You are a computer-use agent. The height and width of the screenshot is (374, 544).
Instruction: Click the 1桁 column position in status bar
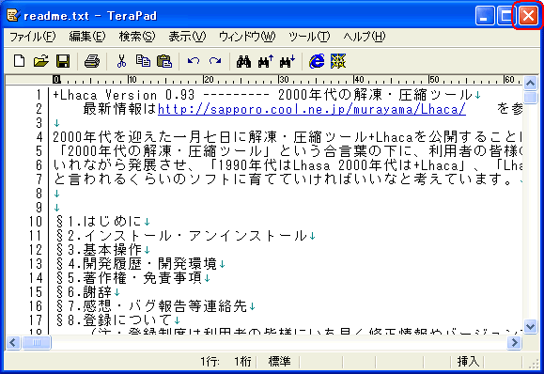[242, 362]
